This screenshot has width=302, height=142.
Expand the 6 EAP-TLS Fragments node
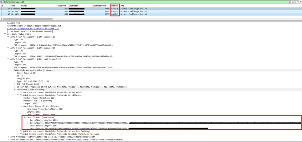(15, 87)
